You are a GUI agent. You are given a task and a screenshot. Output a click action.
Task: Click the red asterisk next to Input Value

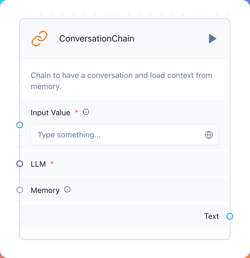76,112
